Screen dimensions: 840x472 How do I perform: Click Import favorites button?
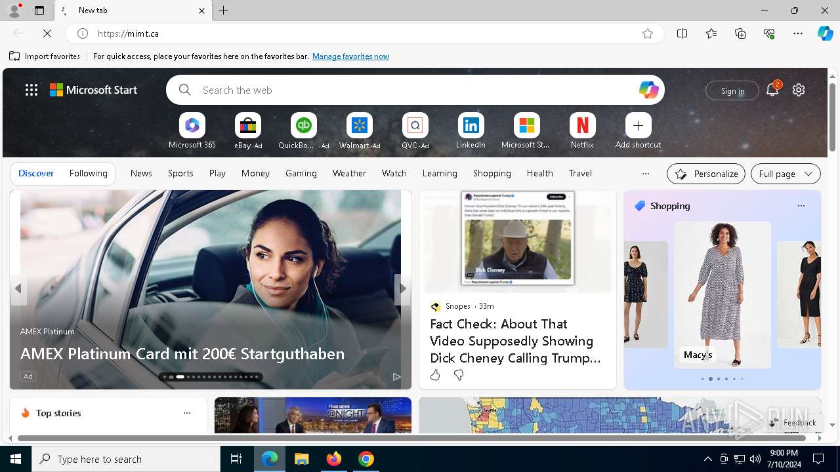(45, 56)
